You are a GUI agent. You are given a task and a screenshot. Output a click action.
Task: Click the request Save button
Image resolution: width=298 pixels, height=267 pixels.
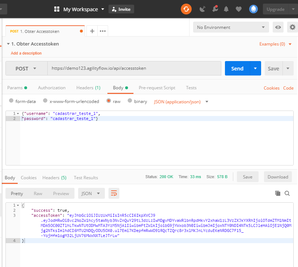tap(274, 68)
